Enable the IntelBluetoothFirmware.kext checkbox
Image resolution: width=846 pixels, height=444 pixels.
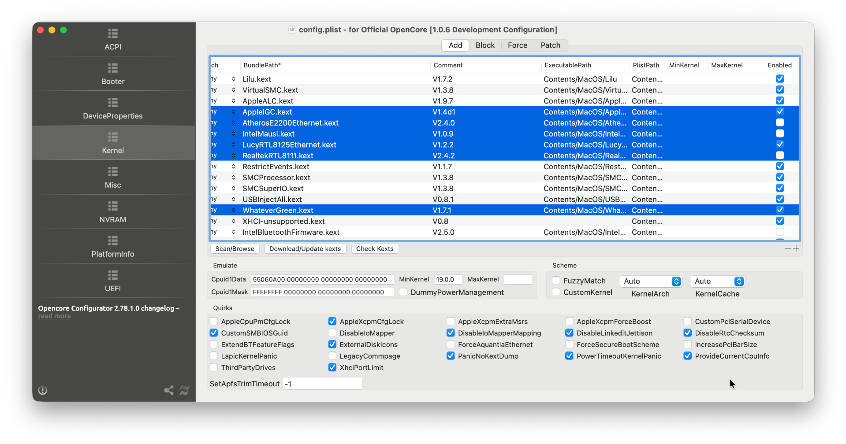(x=780, y=232)
